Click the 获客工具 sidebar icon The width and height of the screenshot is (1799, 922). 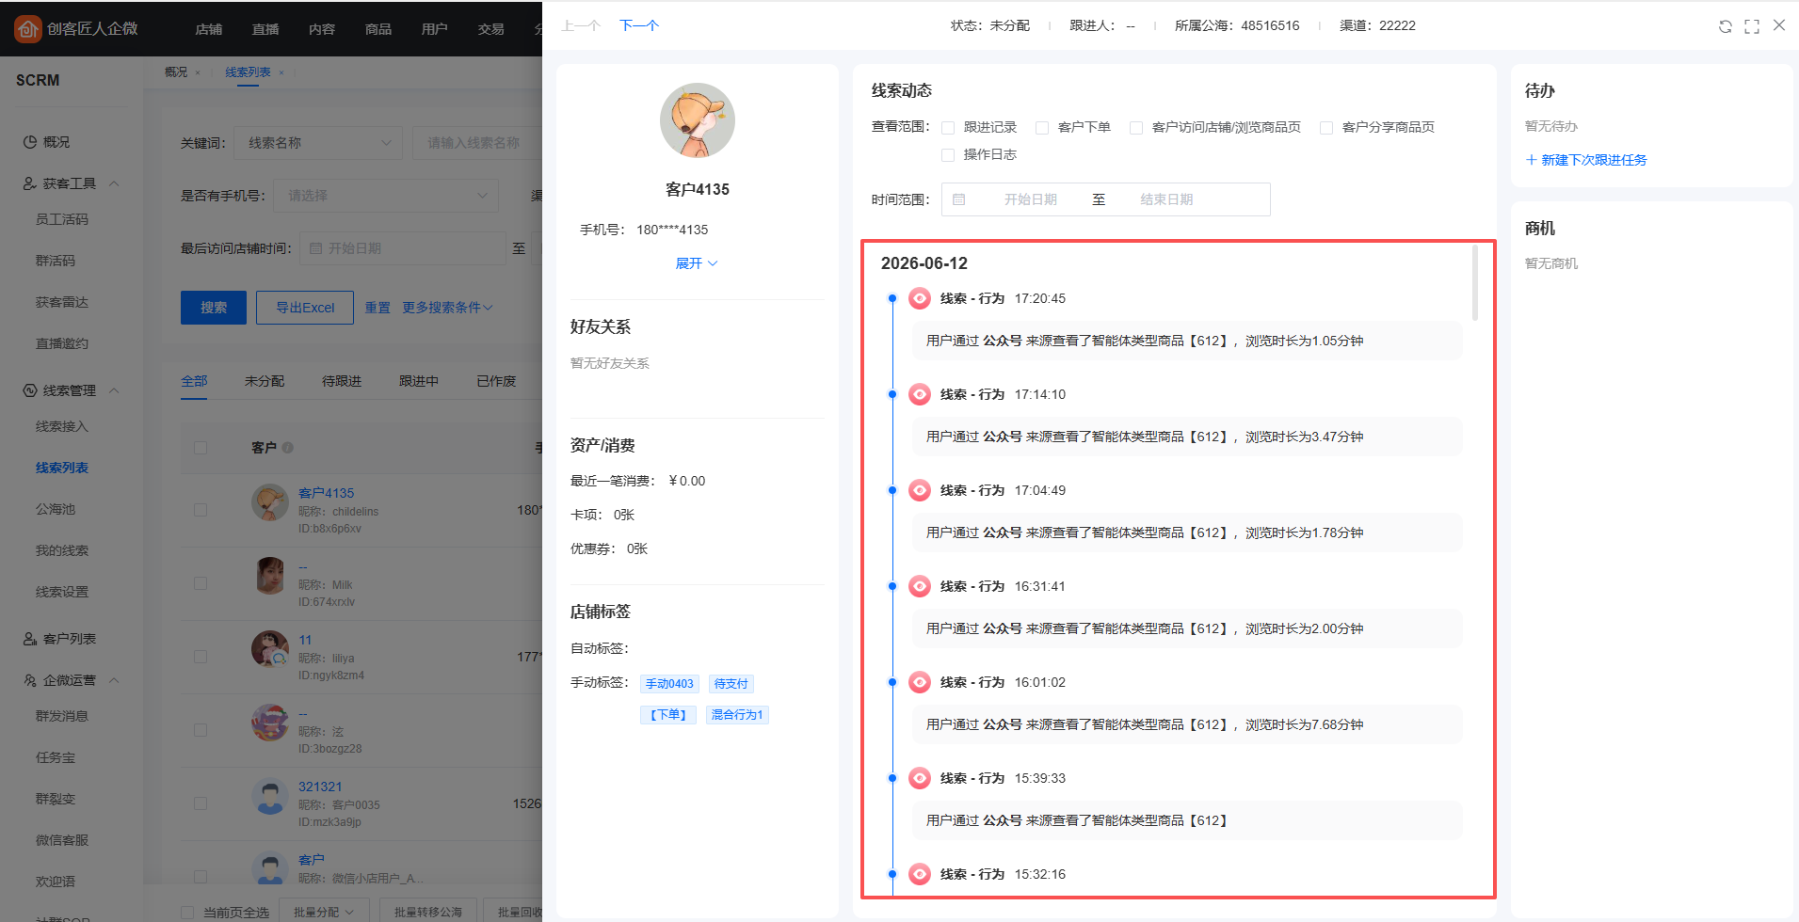click(x=30, y=183)
